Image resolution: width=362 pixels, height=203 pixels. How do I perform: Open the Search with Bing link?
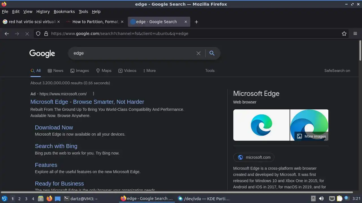[56, 146]
